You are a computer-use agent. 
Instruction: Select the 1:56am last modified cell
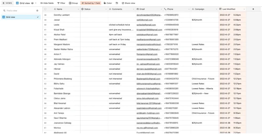point(232,118)
